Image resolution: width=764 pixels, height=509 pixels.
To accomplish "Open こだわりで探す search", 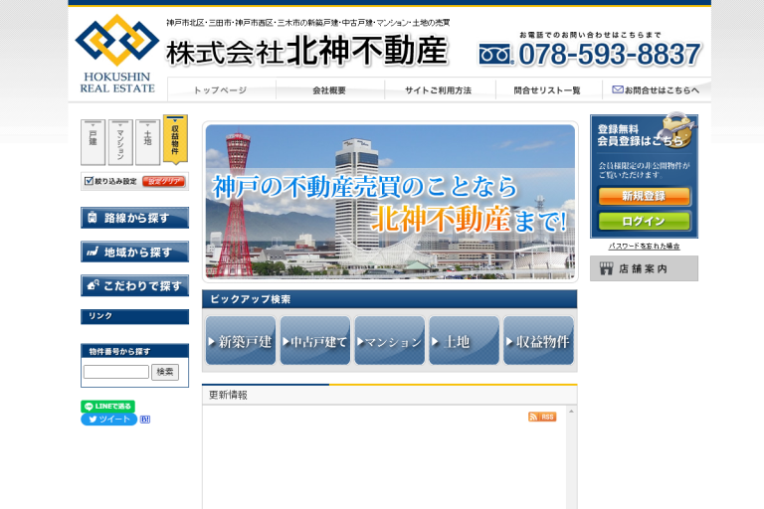I will [x=134, y=286].
